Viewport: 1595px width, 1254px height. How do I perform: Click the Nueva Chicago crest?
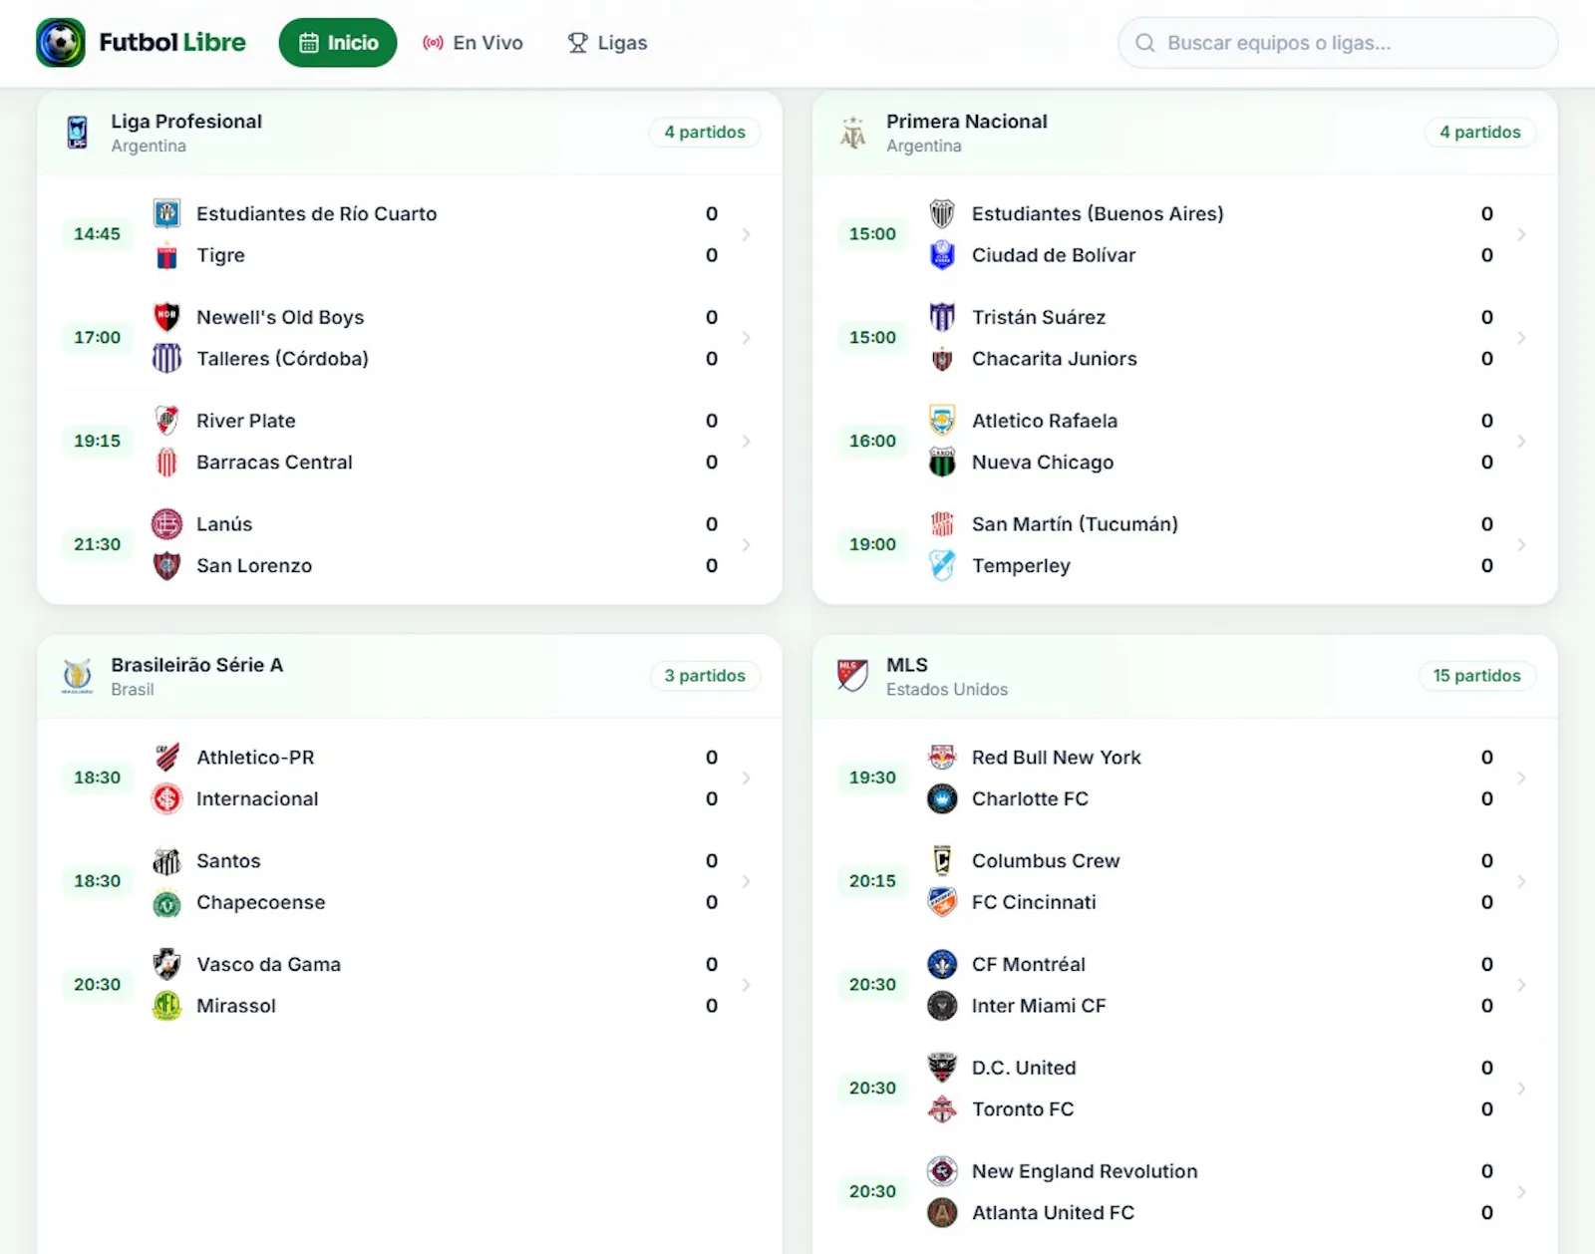(x=942, y=463)
